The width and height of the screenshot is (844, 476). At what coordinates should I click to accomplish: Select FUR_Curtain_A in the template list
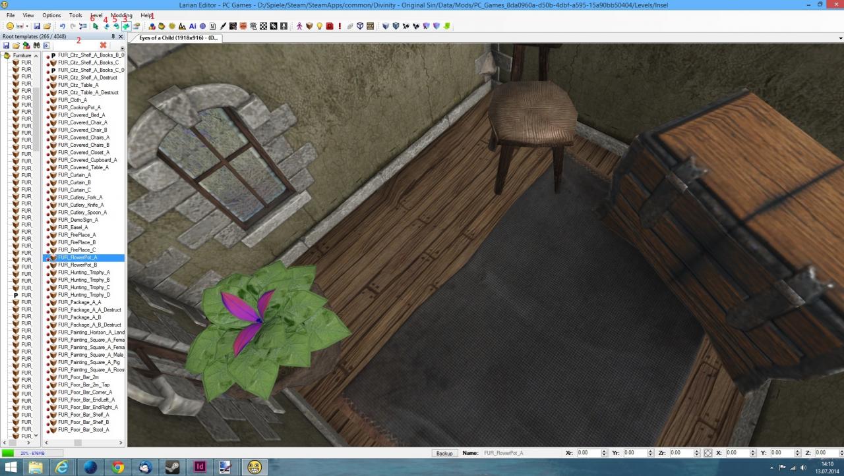(x=75, y=175)
